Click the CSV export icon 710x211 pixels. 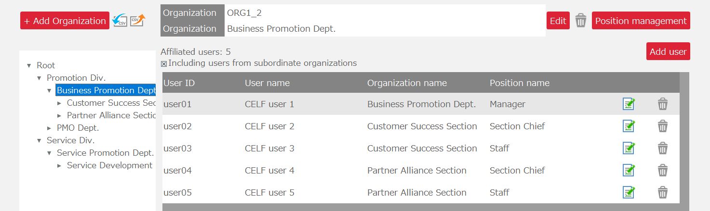point(137,21)
